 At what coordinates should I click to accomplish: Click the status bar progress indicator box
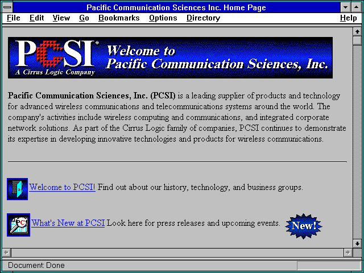(x=329, y=266)
